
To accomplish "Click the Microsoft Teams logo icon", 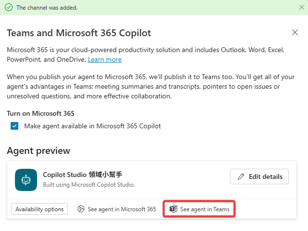I will (174, 209).
